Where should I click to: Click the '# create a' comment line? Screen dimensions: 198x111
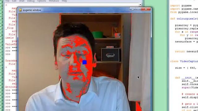tap(190, 94)
